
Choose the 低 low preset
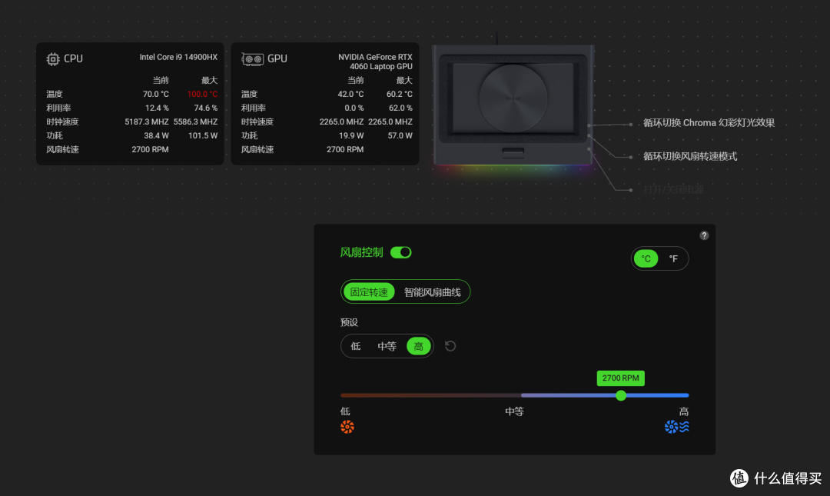356,346
